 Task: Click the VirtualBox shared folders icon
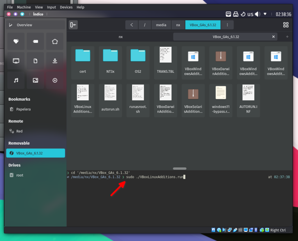point(240,230)
